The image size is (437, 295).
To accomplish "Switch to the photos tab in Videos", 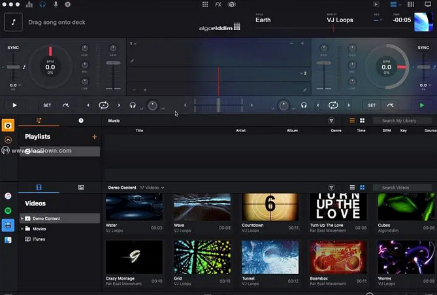I will coord(81,188).
